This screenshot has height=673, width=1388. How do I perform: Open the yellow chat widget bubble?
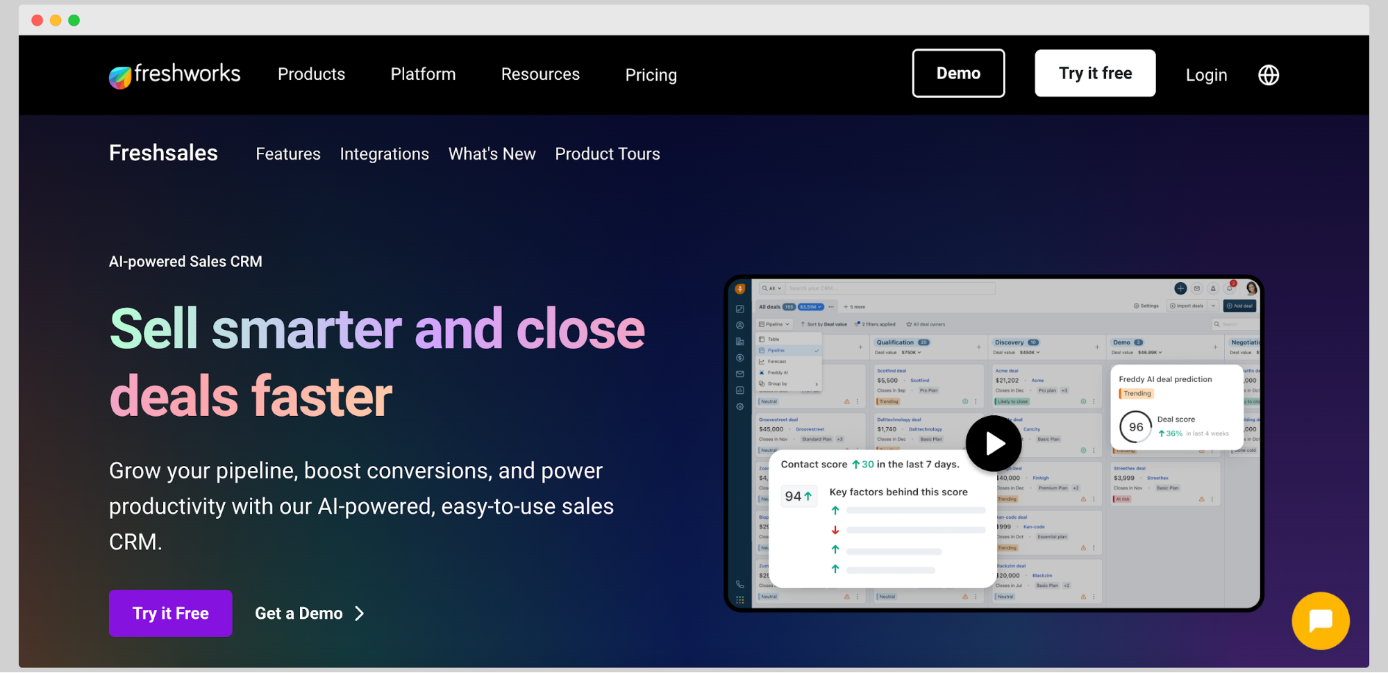click(x=1321, y=620)
